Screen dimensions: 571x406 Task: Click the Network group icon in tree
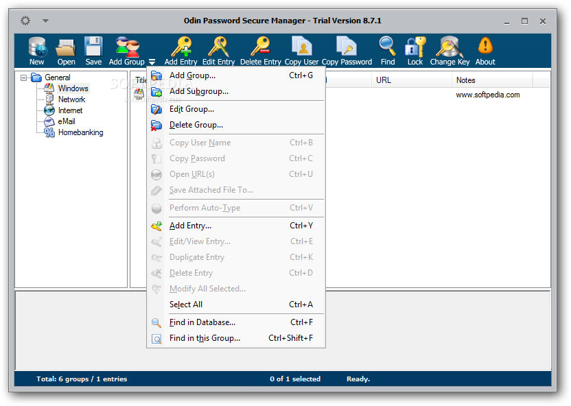[49, 99]
